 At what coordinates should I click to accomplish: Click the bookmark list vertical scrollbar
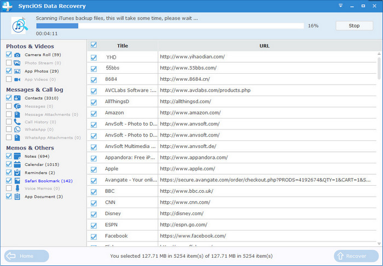pos(379,68)
